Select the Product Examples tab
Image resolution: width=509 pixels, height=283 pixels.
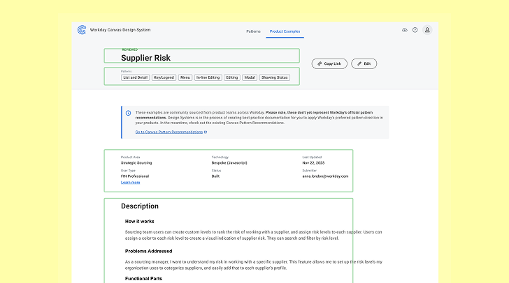(285, 31)
